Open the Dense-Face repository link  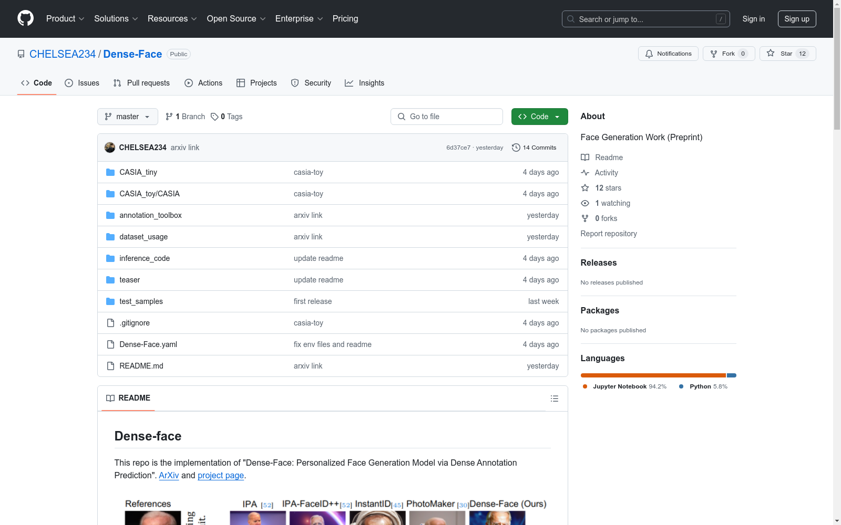click(132, 54)
